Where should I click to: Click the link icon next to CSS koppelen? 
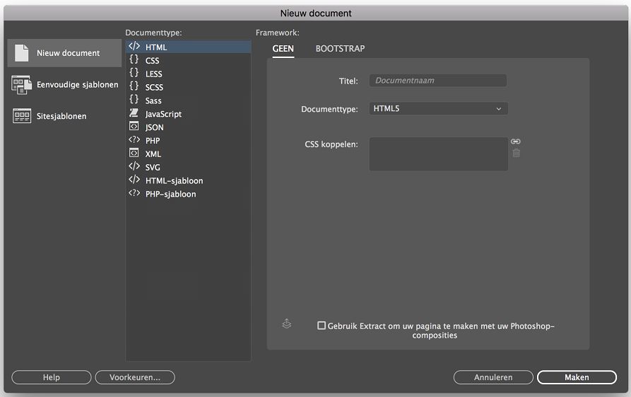[516, 142]
